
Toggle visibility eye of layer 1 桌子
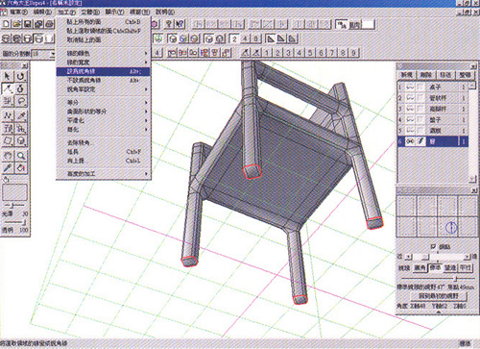pyautogui.click(x=410, y=87)
